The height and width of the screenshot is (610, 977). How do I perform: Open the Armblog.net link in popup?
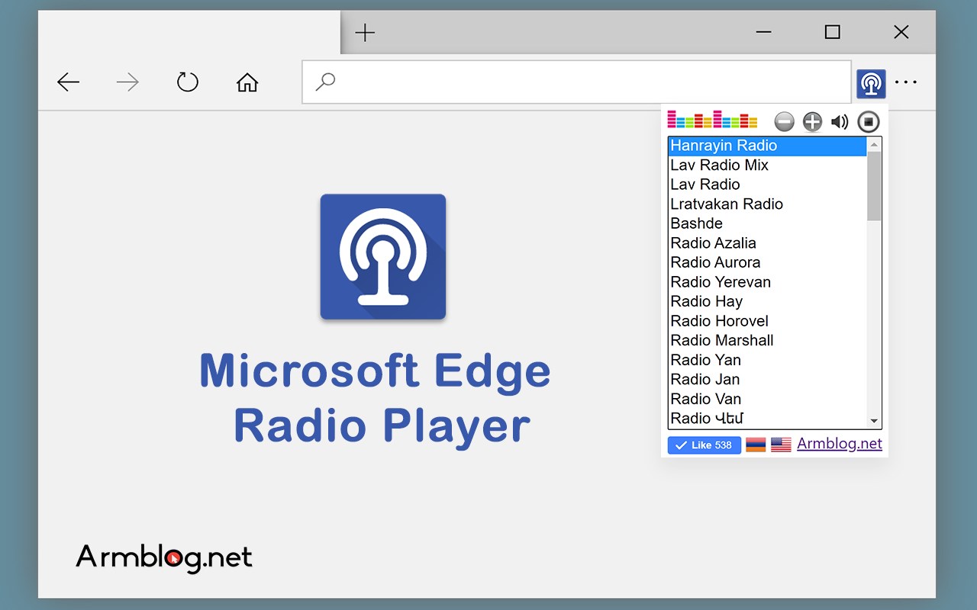840,444
